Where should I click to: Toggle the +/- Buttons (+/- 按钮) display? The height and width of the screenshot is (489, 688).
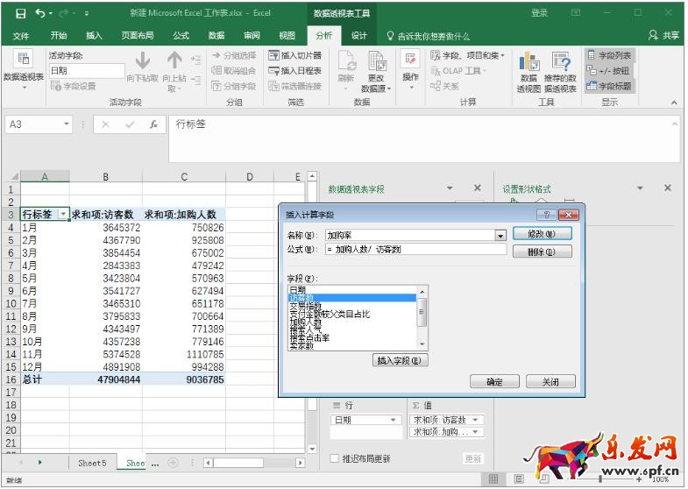pos(608,71)
